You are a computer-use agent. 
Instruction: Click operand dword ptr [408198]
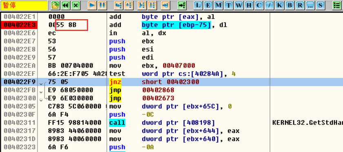(x=179, y=123)
